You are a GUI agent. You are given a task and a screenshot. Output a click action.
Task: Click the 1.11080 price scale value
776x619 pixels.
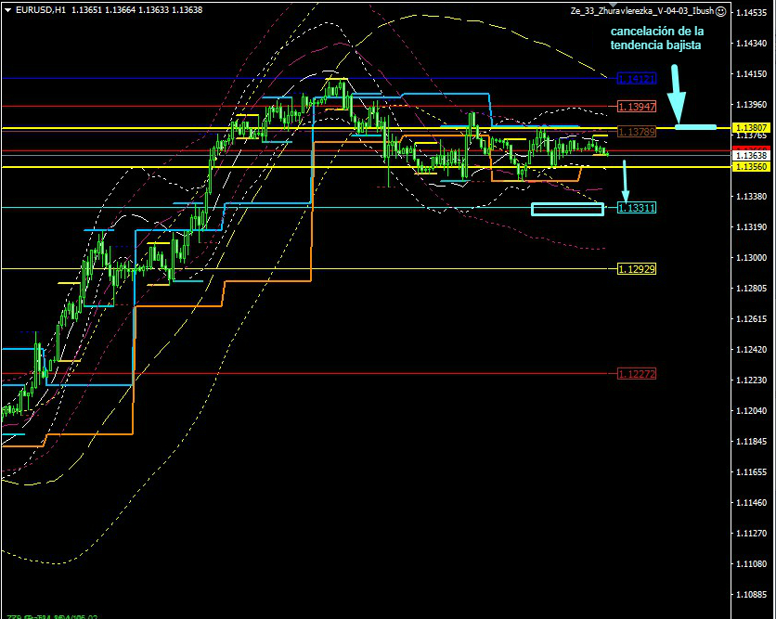tap(752, 564)
